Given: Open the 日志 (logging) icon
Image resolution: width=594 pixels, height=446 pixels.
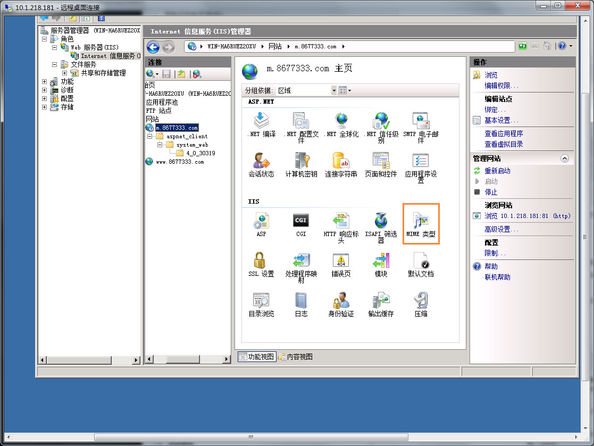Looking at the screenshot, I should pos(301,300).
